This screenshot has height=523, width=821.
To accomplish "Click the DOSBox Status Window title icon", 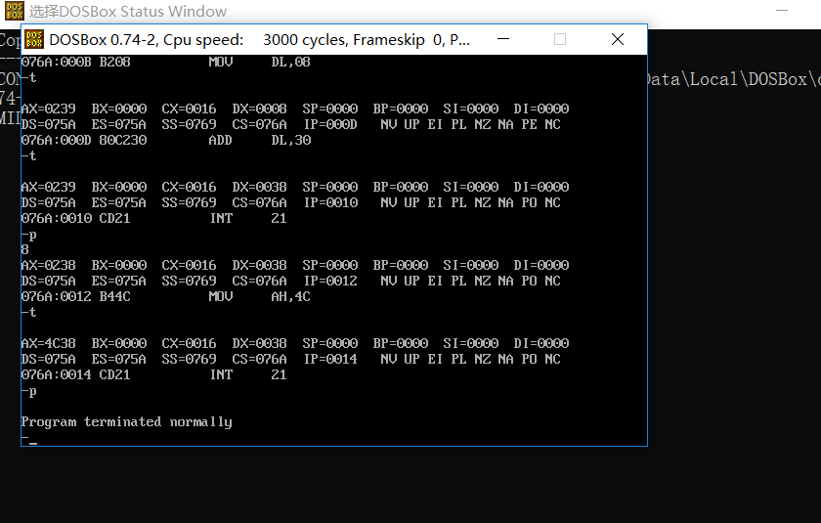I will [14, 11].
